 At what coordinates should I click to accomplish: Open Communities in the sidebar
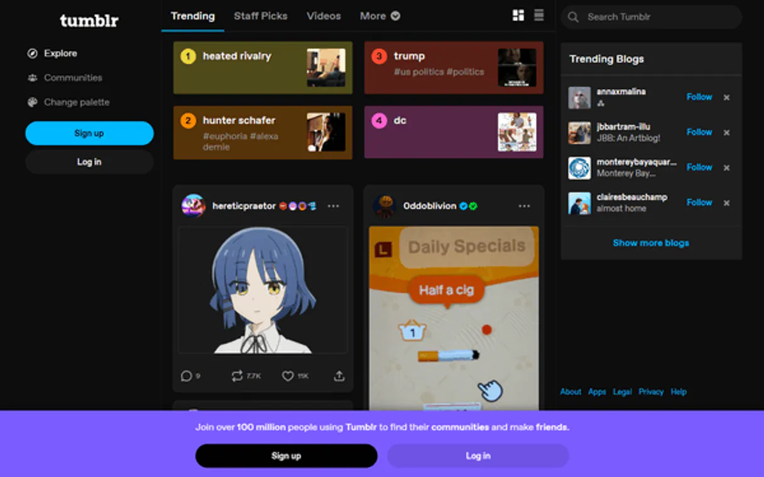click(65, 78)
